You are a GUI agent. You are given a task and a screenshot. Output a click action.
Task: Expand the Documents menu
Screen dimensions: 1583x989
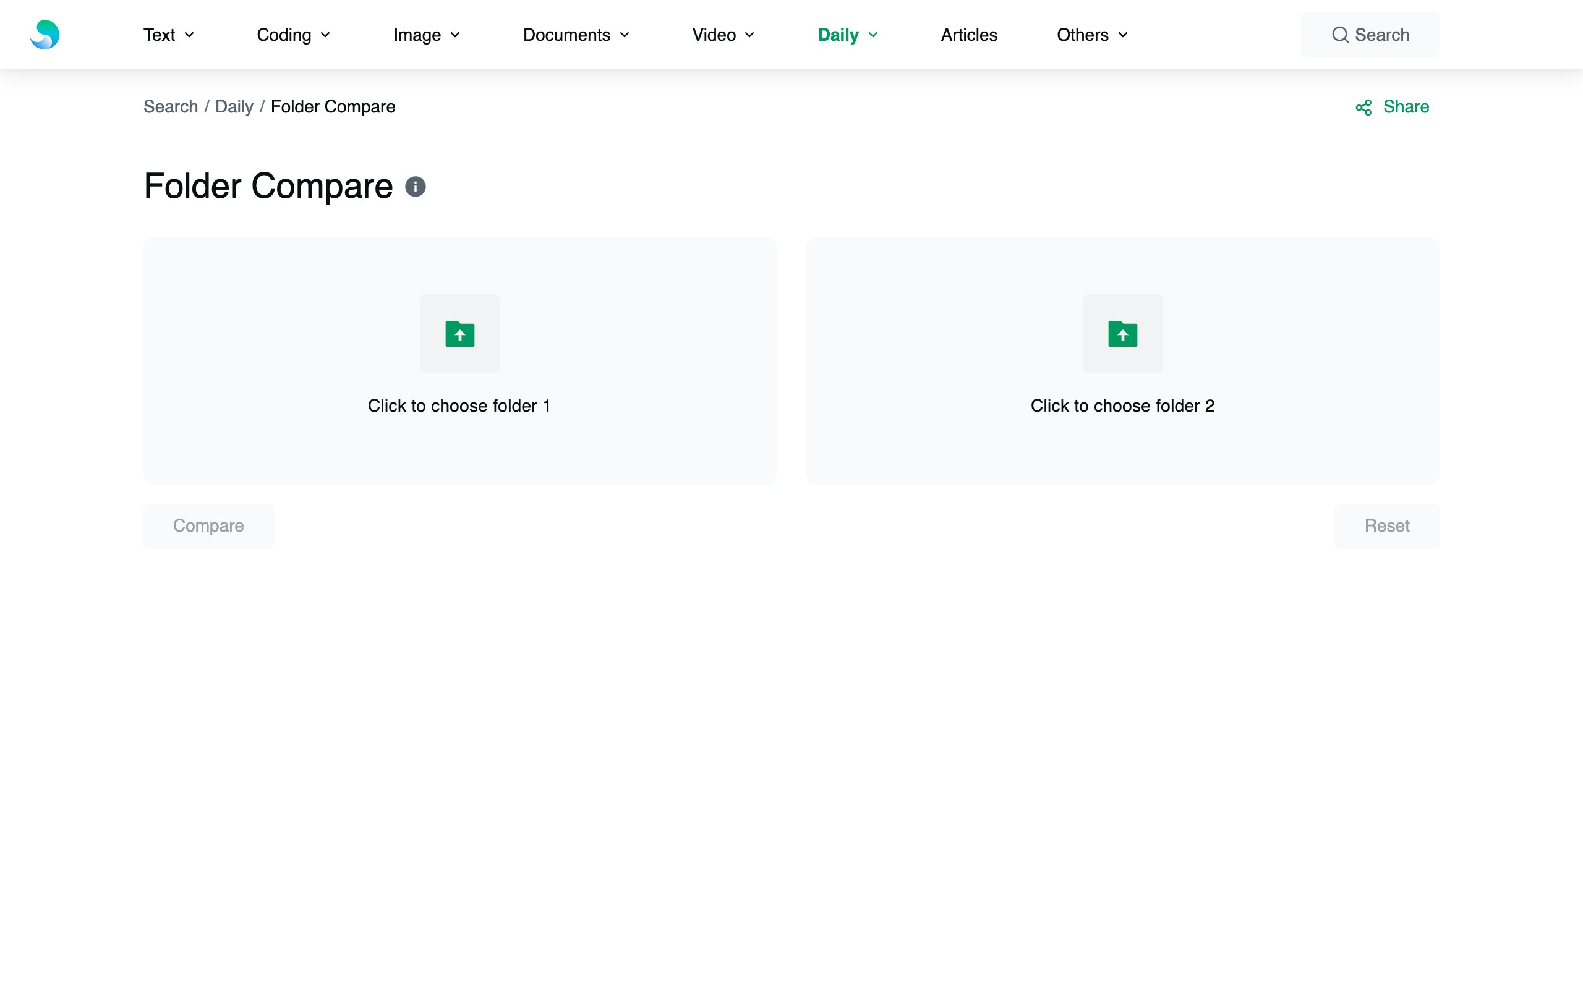click(576, 35)
